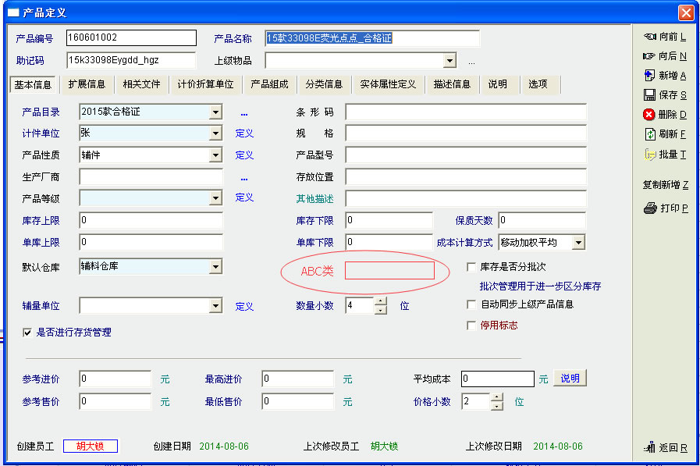Save the product with 保存 icon
This screenshot has height=466, width=700.
coord(649,95)
